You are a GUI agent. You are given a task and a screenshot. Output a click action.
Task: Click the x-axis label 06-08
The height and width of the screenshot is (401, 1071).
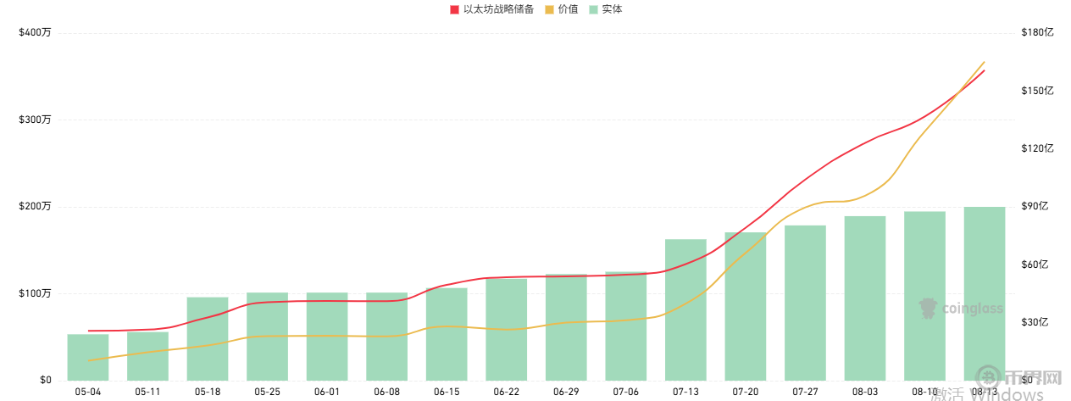click(x=387, y=392)
